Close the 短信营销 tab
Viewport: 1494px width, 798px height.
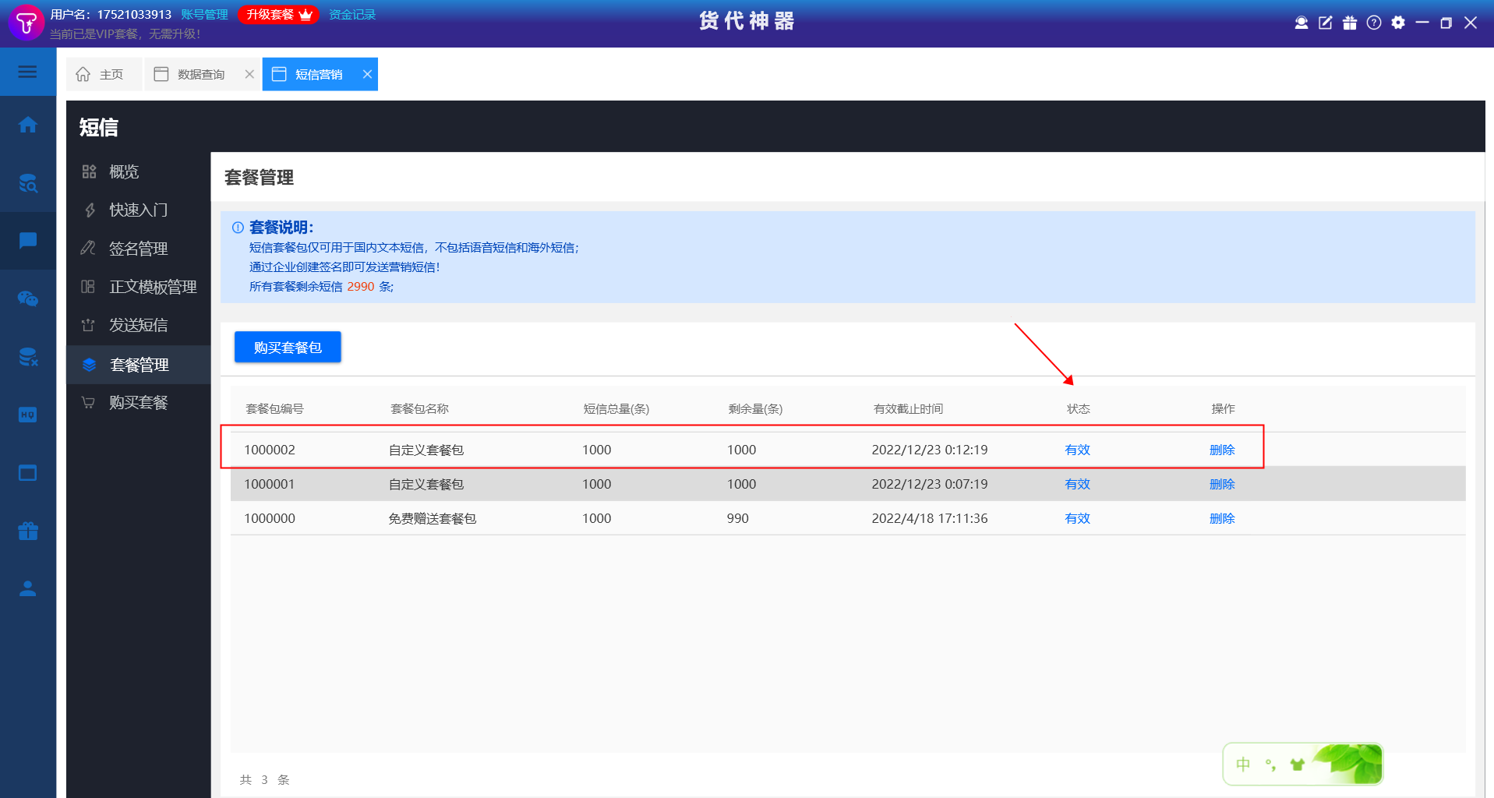tap(367, 74)
